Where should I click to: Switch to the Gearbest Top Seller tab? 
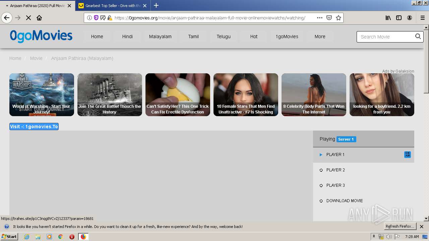[x=113, y=6]
